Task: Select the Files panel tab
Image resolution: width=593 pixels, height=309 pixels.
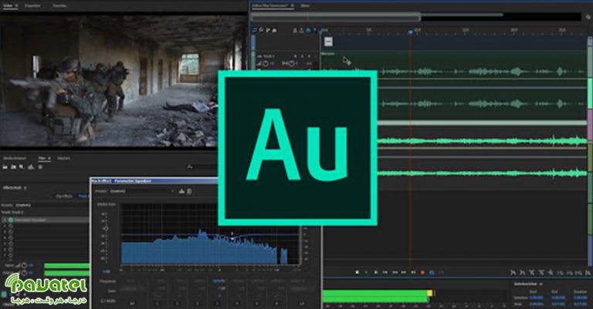Action: click(42, 158)
